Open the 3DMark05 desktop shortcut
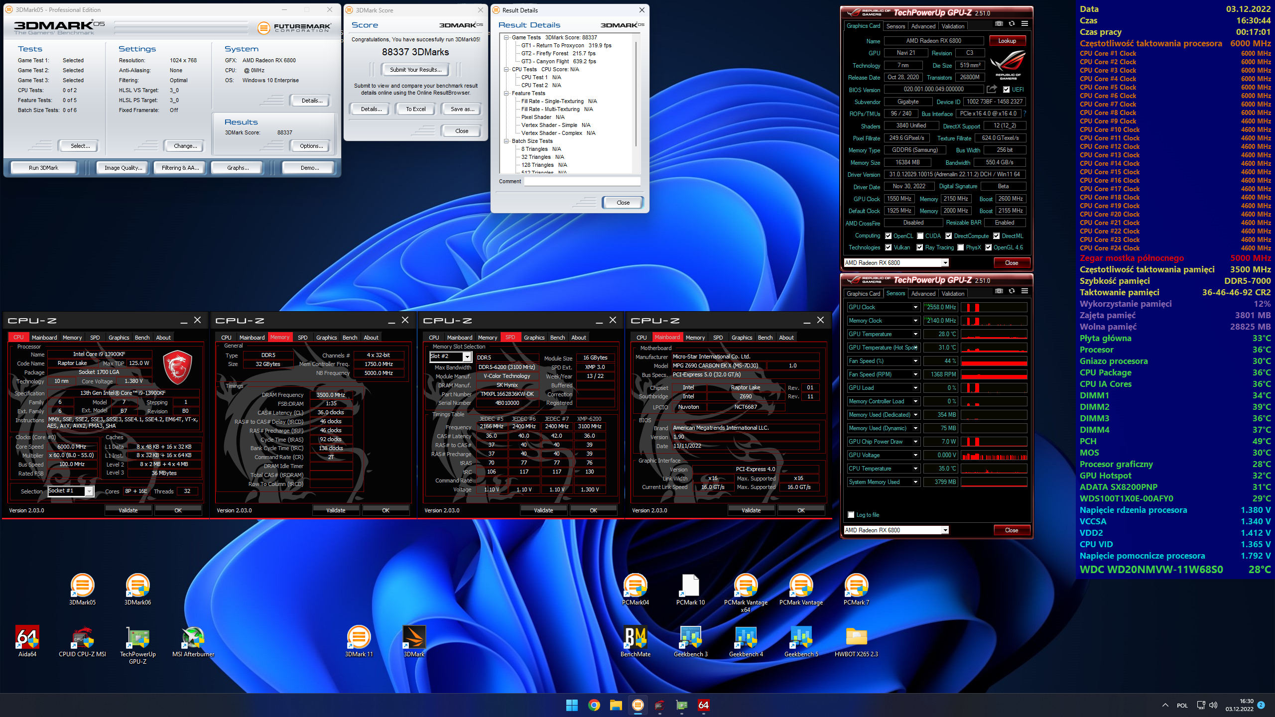Viewport: 1275px width, 717px height. pyautogui.click(x=82, y=590)
